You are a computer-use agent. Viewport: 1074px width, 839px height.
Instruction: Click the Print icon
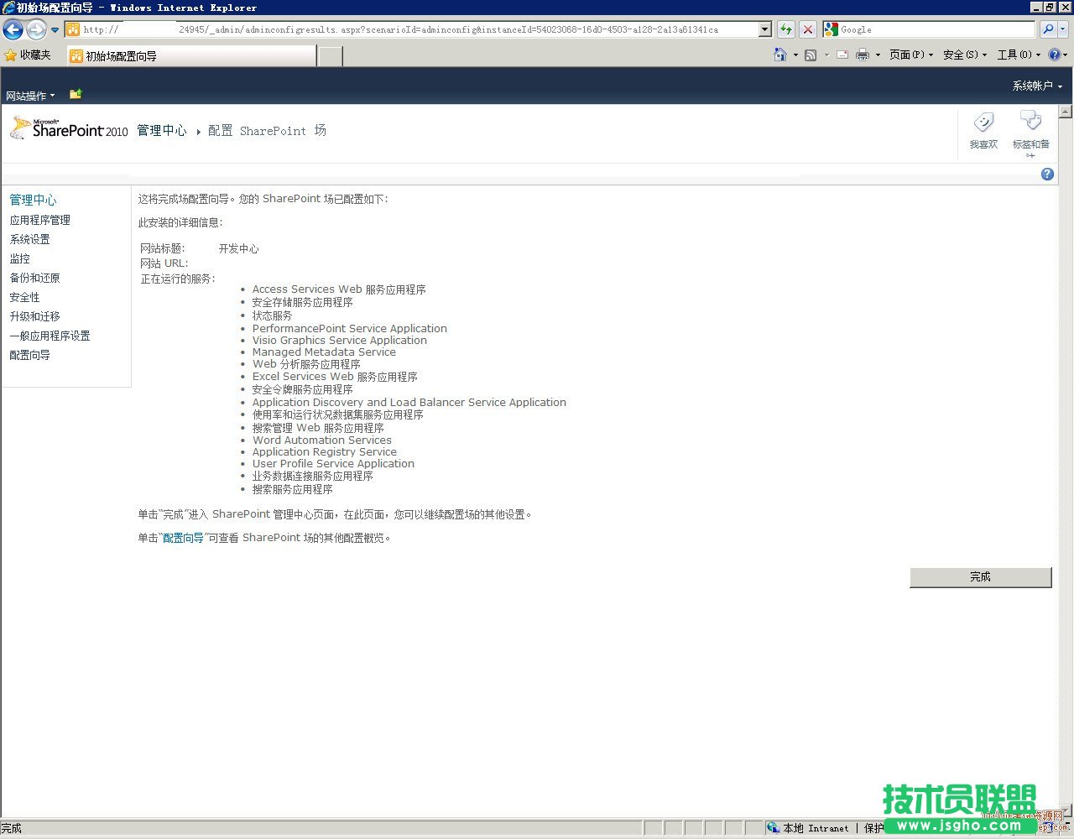click(x=862, y=55)
